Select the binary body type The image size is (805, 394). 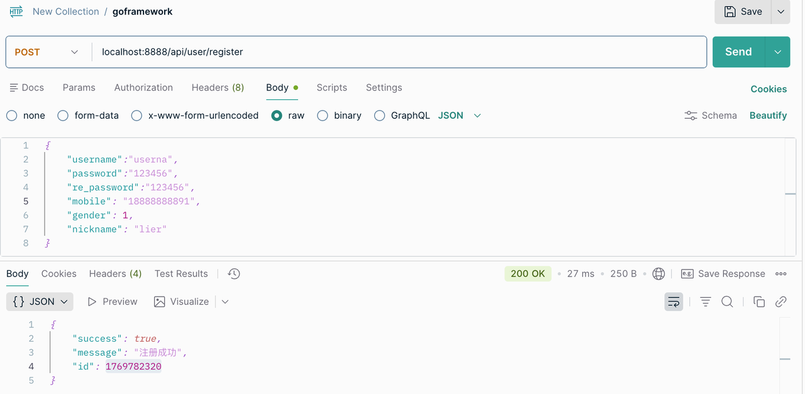tap(339, 115)
